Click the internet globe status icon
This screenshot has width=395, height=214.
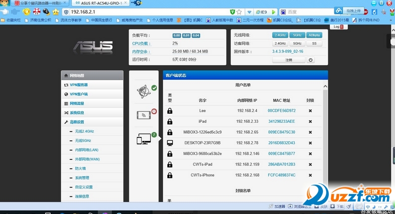(144, 91)
